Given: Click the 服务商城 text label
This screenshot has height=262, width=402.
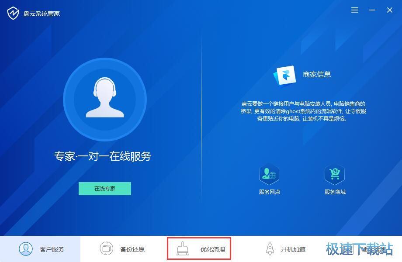Looking at the screenshot, I should [335, 193].
